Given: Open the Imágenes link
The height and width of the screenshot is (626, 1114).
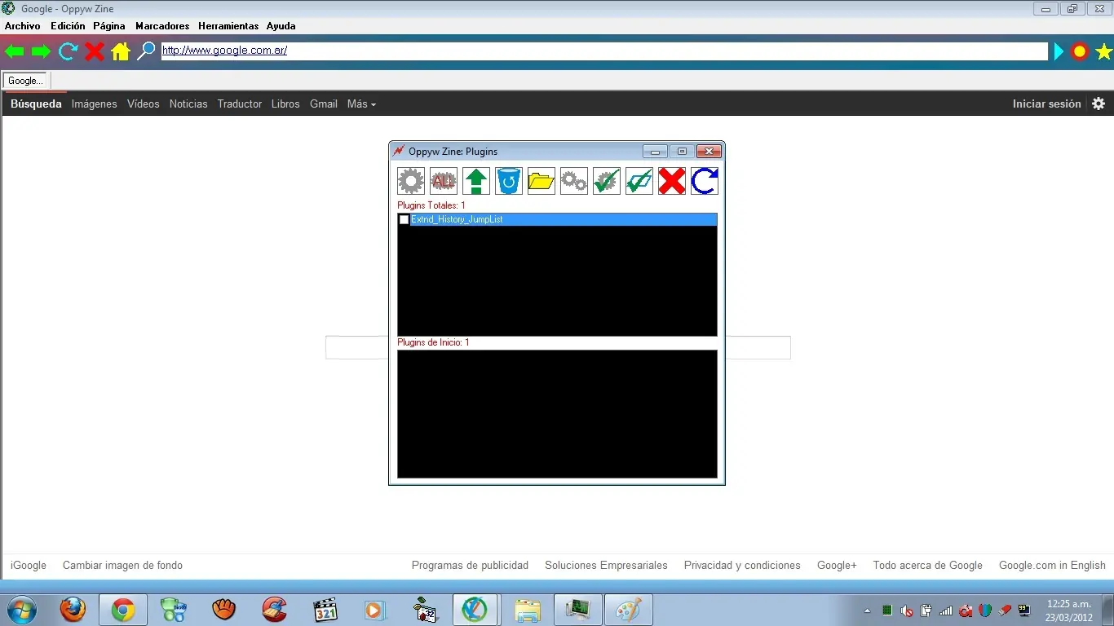Looking at the screenshot, I should pos(95,104).
